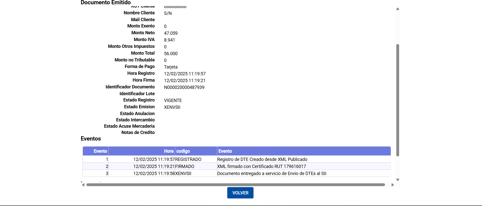
Task: Click the horizontal scrollbar left arrow
Action: pyautogui.click(x=83, y=185)
